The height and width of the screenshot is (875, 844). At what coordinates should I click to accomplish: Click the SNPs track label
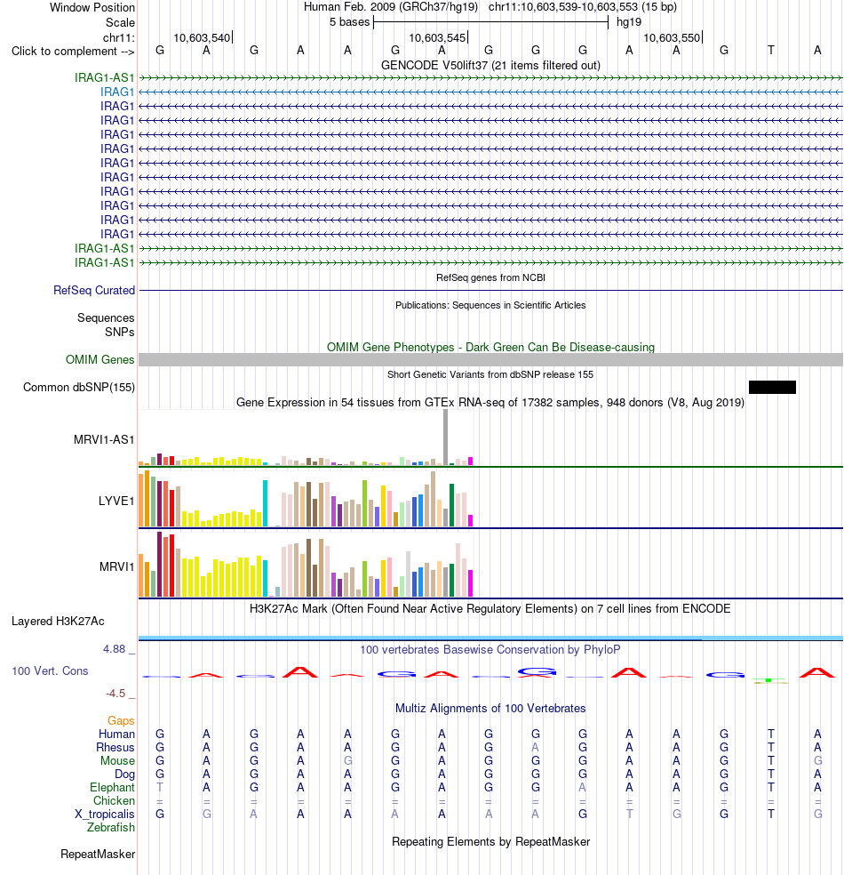(119, 332)
